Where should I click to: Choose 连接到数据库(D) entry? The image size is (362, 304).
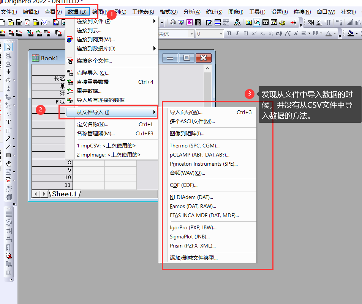[112, 49]
